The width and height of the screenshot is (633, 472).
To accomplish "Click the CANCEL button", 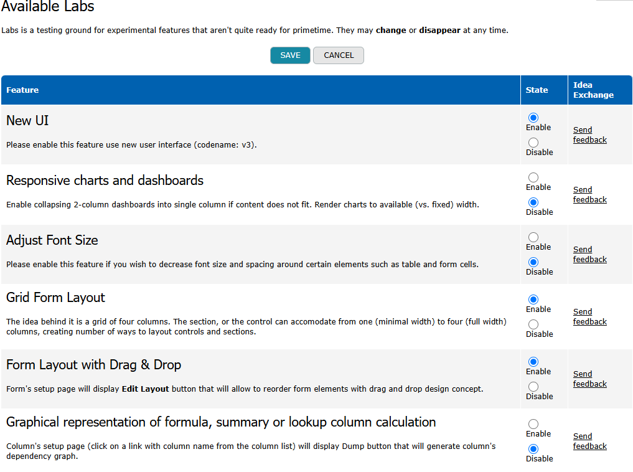I will [339, 55].
